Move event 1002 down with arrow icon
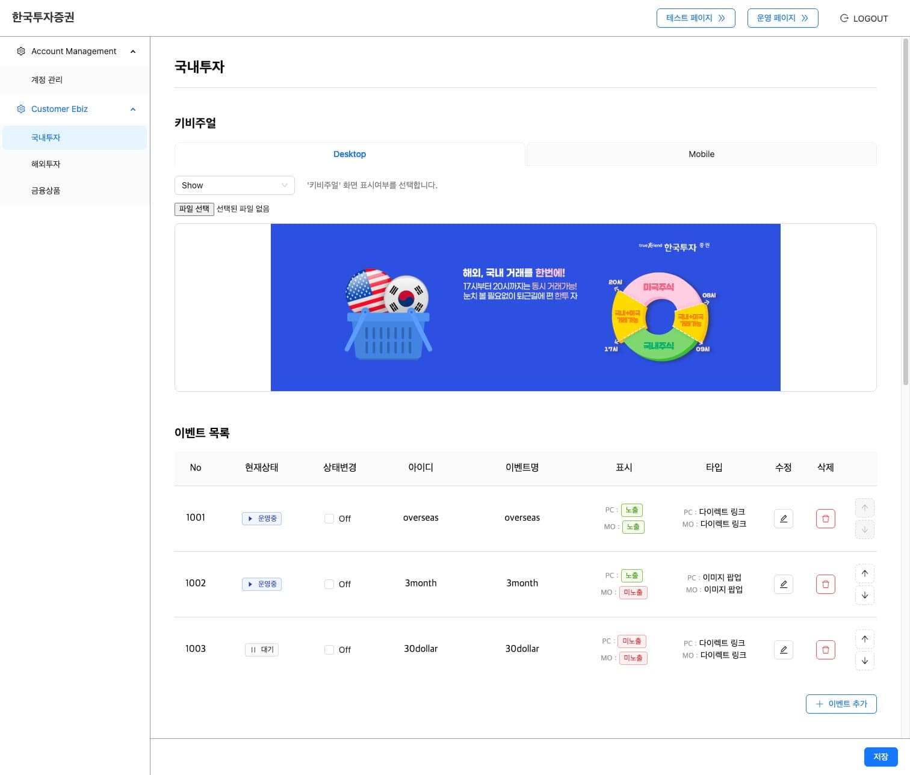The width and height of the screenshot is (910, 775). point(864,595)
